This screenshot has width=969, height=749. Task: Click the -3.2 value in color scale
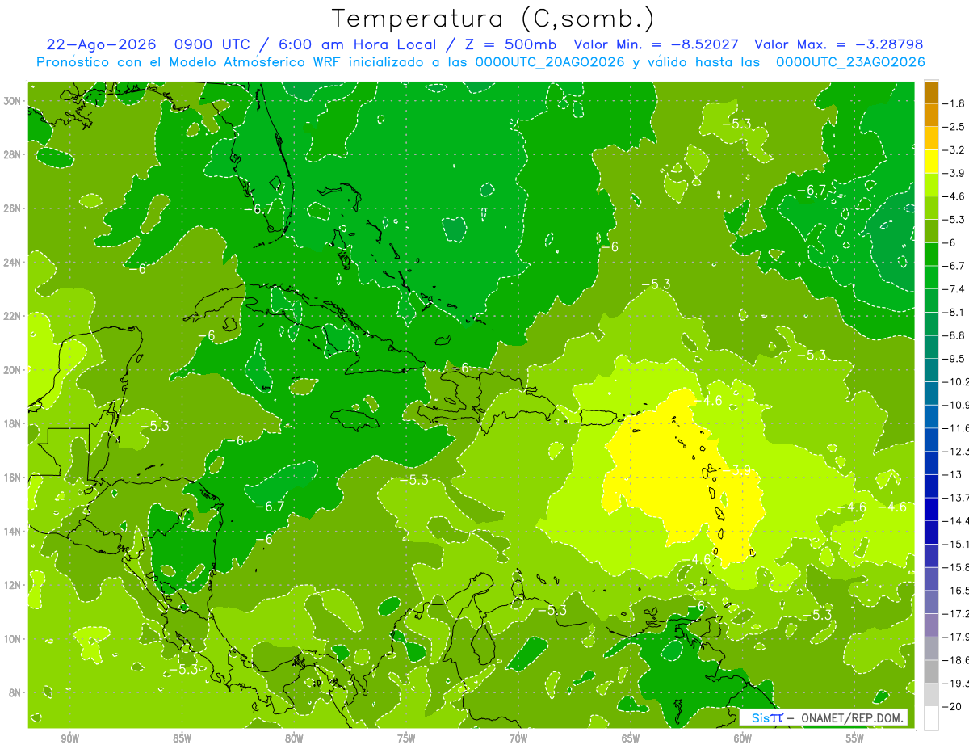[x=955, y=150]
